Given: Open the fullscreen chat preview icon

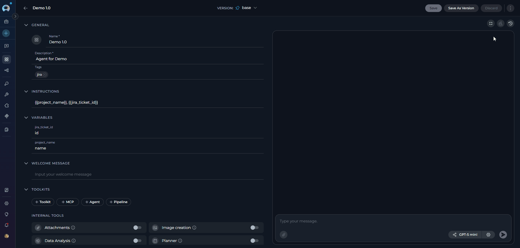Looking at the screenshot, I should pyautogui.click(x=491, y=23).
